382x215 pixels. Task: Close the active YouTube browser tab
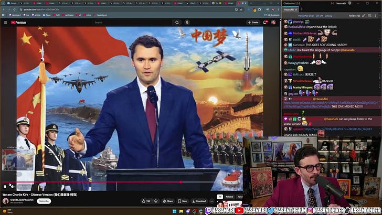click(x=246, y=3)
